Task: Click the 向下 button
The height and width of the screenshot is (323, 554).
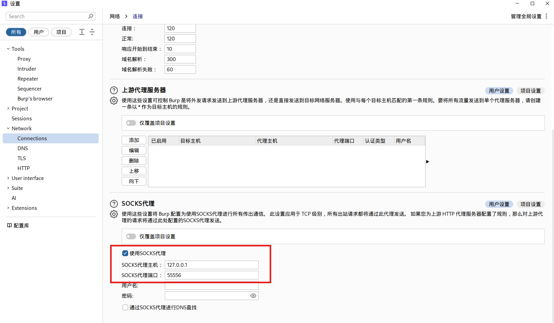Action: tap(134, 181)
